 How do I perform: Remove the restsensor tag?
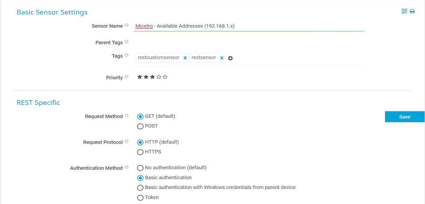click(x=221, y=58)
